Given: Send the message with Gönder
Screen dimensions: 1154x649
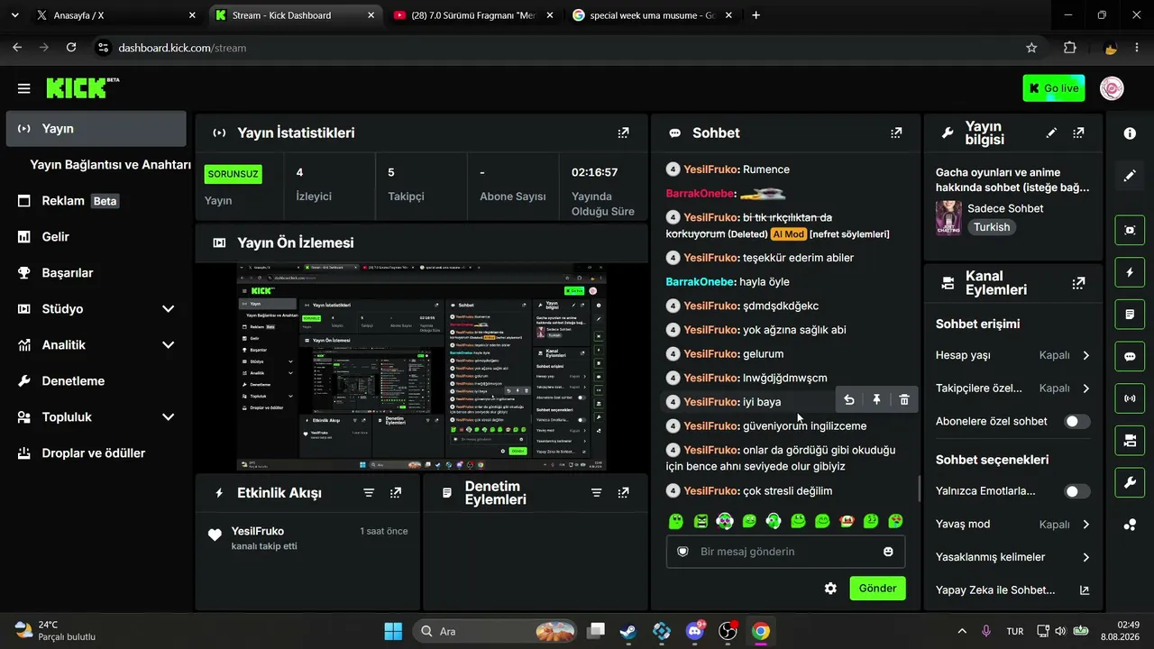Looking at the screenshot, I should coord(877,589).
